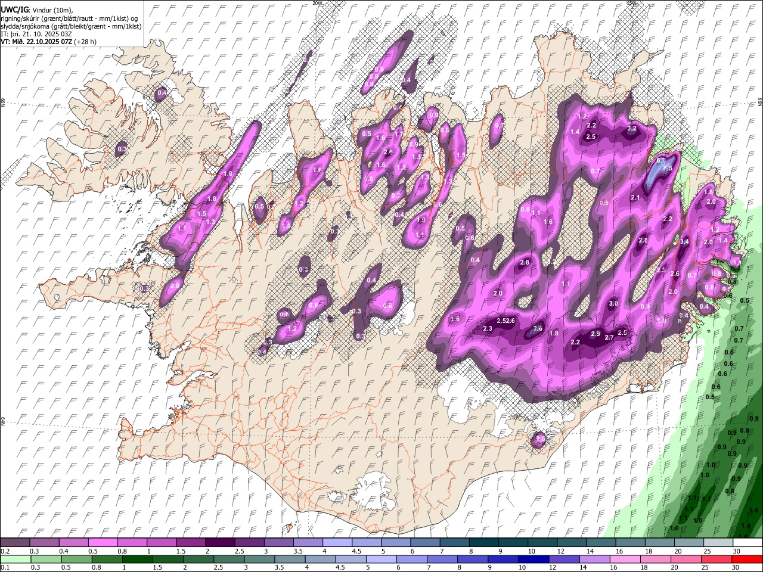
Task: Select the lower legend swatch starting at 0.5
Action: click(76, 559)
